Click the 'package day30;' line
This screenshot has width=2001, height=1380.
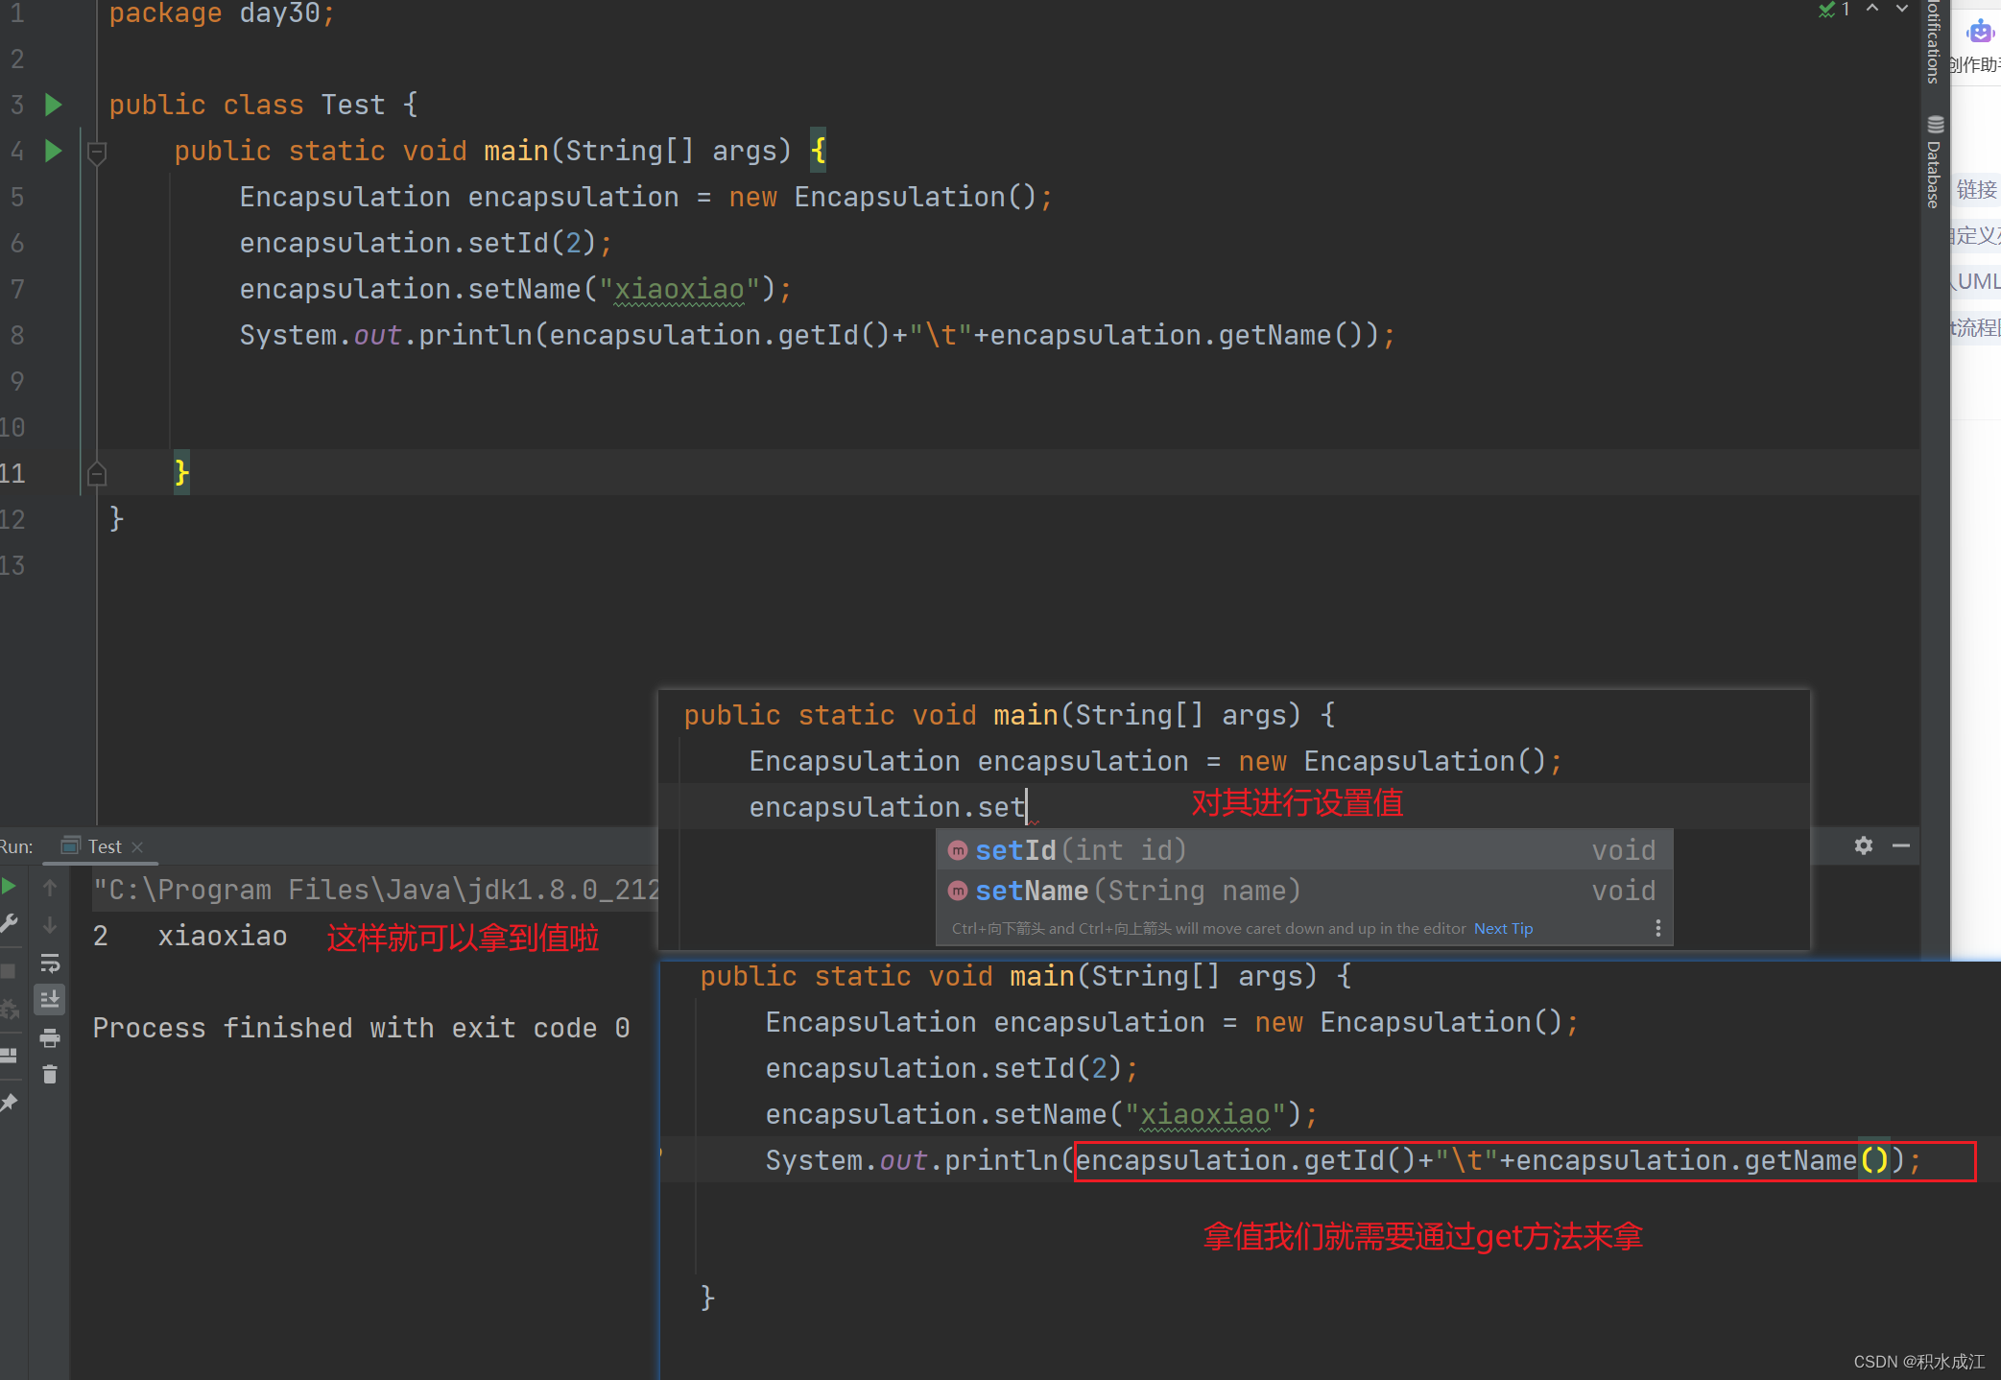(x=222, y=13)
